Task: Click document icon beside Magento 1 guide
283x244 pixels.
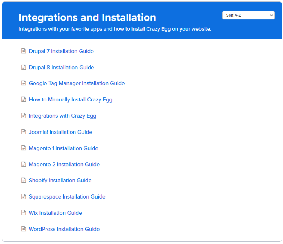Action: point(24,148)
